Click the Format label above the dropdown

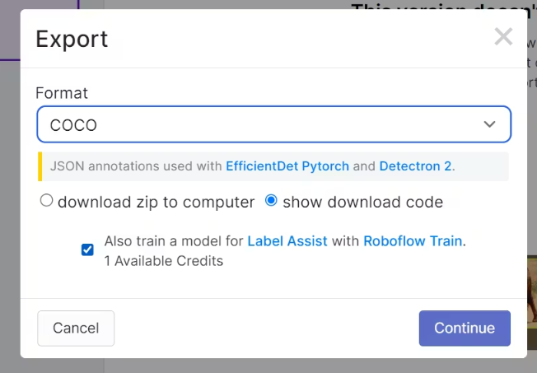pyautogui.click(x=62, y=93)
